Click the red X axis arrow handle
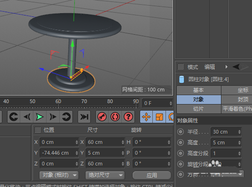The image size is (252, 187). 87,67
